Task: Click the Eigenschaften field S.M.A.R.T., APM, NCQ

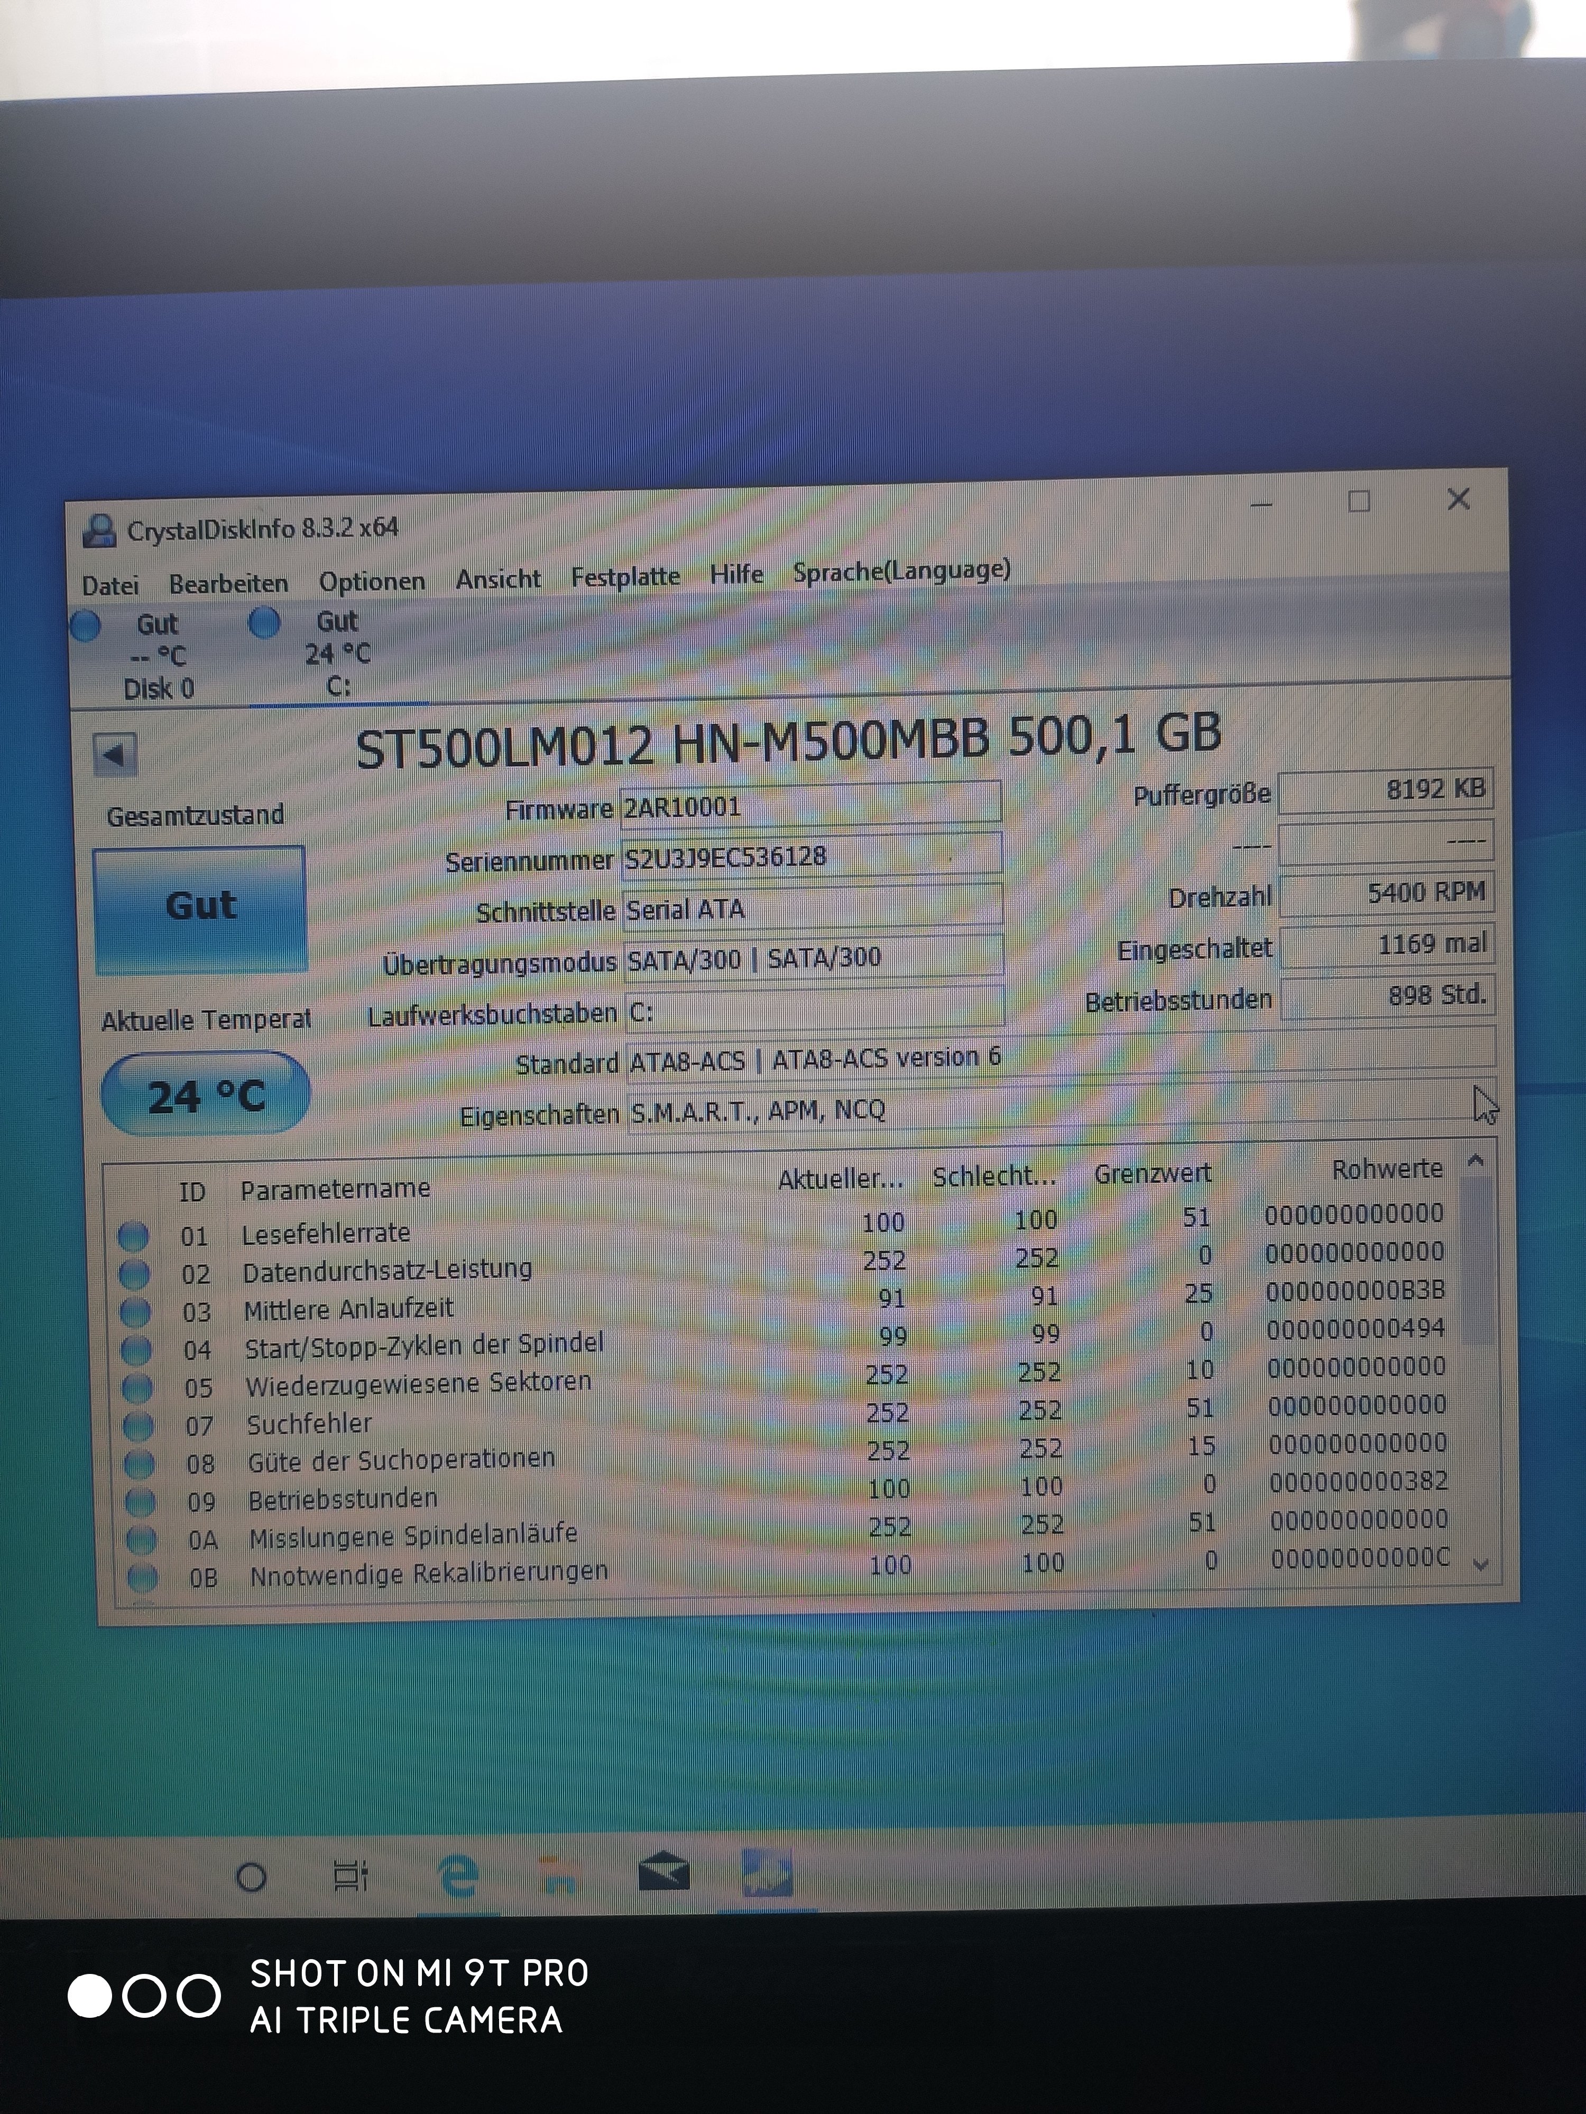Action: coord(1061,1106)
